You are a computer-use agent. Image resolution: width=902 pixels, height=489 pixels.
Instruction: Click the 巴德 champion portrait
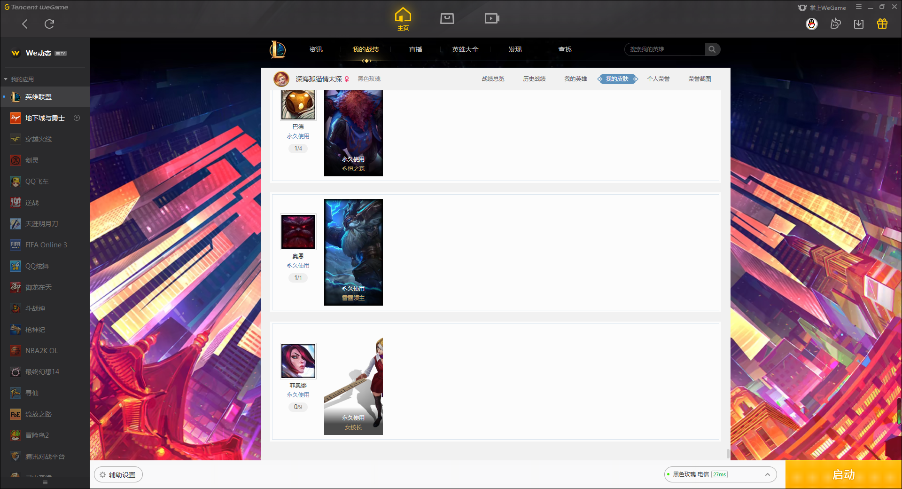point(298,105)
